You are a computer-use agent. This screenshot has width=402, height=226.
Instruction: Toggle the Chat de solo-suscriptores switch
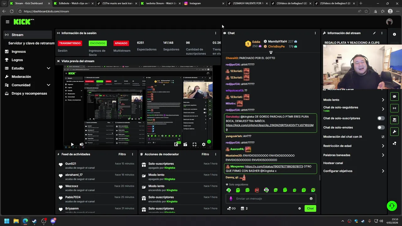pos(381,118)
